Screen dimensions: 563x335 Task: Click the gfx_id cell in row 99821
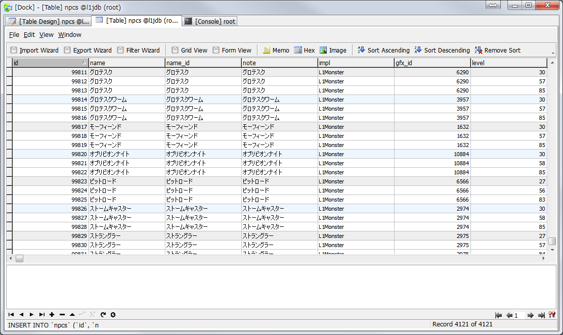point(432,163)
